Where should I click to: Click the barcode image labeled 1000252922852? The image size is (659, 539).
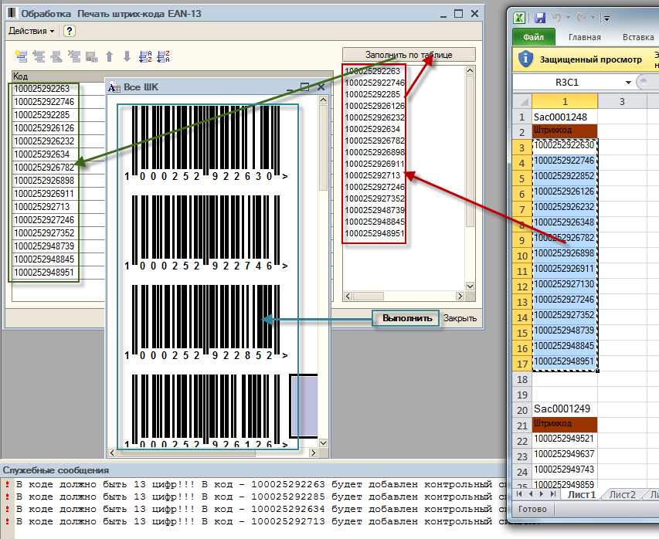[206, 323]
